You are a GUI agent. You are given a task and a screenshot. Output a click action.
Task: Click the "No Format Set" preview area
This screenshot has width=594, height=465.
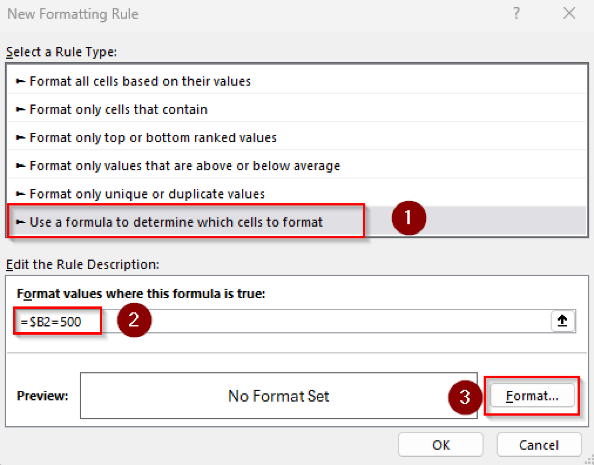(x=278, y=395)
